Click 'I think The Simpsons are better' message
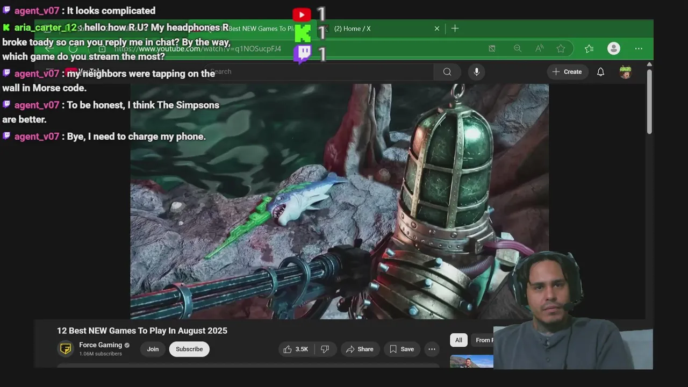The width and height of the screenshot is (688, 387). pos(111,112)
